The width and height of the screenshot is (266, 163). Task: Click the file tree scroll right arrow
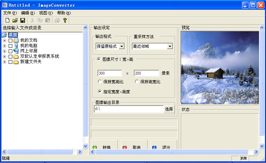pos(80,152)
